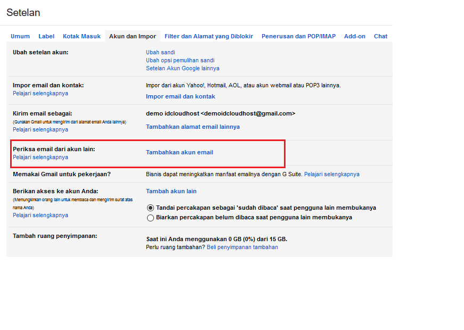Open Tambahkan alamat email lainnya
The image size is (464, 330).
[193, 127]
